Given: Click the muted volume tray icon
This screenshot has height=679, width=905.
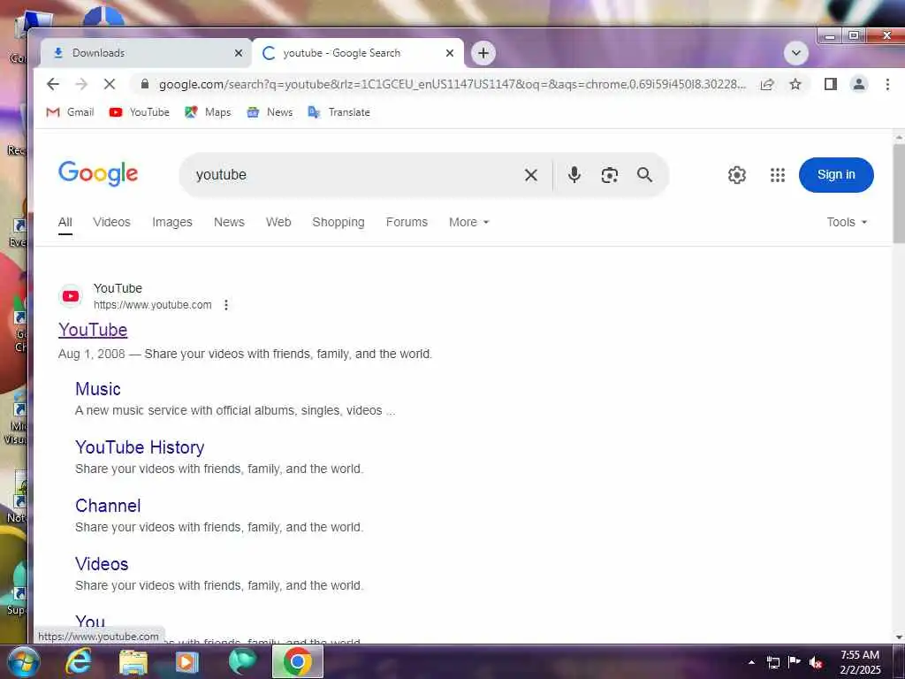Looking at the screenshot, I should point(816,662).
